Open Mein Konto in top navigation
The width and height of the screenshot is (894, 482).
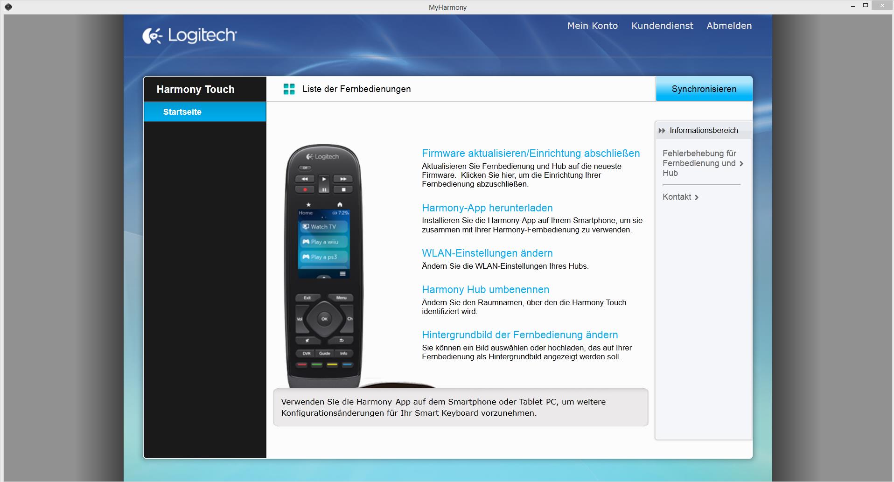coord(592,26)
